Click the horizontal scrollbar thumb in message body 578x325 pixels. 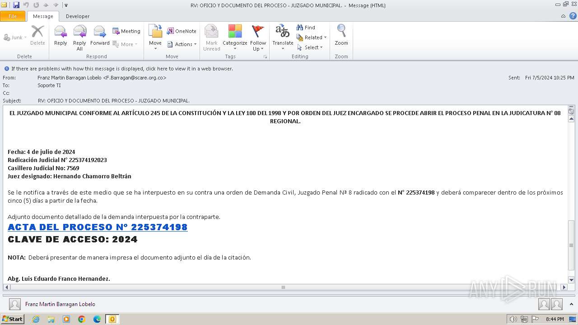(x=283, y=287)
